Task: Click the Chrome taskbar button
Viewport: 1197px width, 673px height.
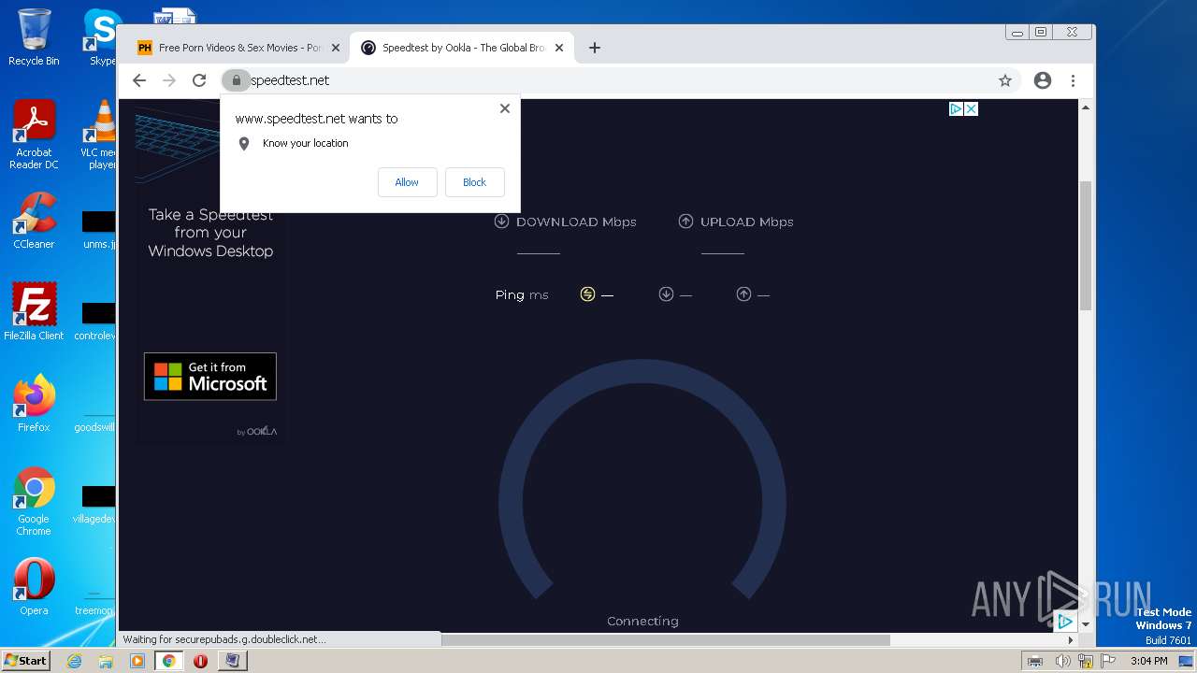Action: (x=168, y=661)
